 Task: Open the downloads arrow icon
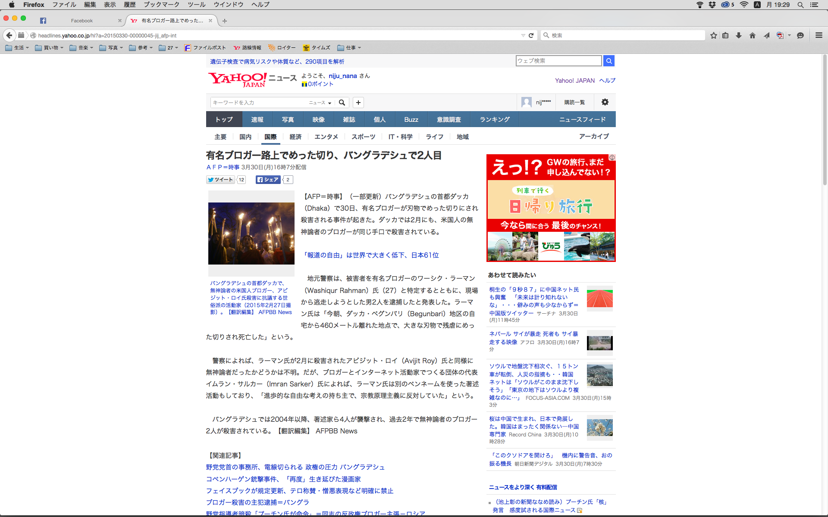coord(739,35)
